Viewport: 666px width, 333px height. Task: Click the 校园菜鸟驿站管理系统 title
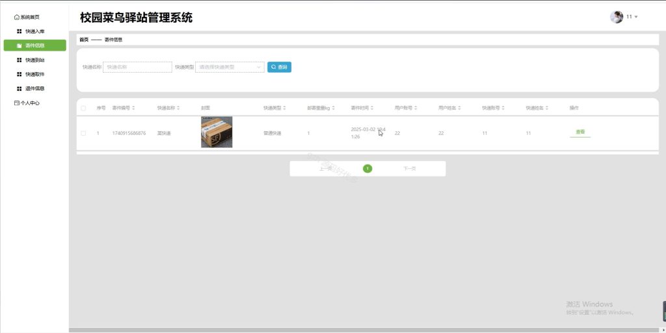[x=137, y=18]
